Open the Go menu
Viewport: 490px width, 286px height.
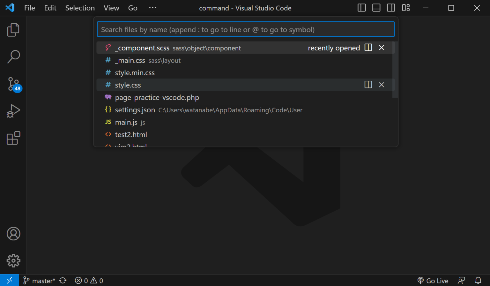pyautogui.click(x=132, y=8)
